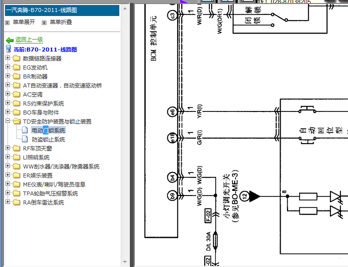This screenshot has width=348, height=267.
Task: Expand the ME仪表/喇叭/驾驶员信息 node
Action: point(8,184)
